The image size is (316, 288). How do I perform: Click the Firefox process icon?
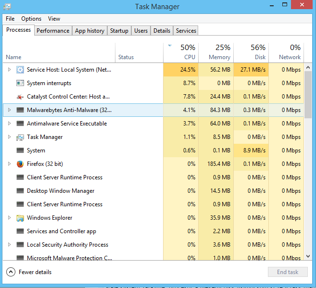(x=20, y=164)
